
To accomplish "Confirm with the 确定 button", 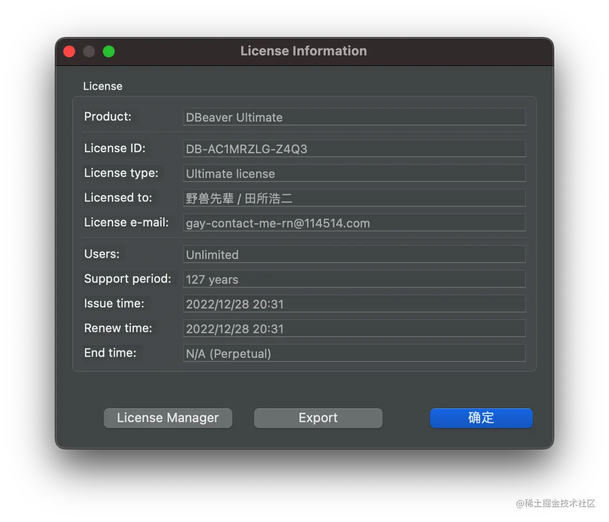I will pyautogui.click(x=481, y=418).
